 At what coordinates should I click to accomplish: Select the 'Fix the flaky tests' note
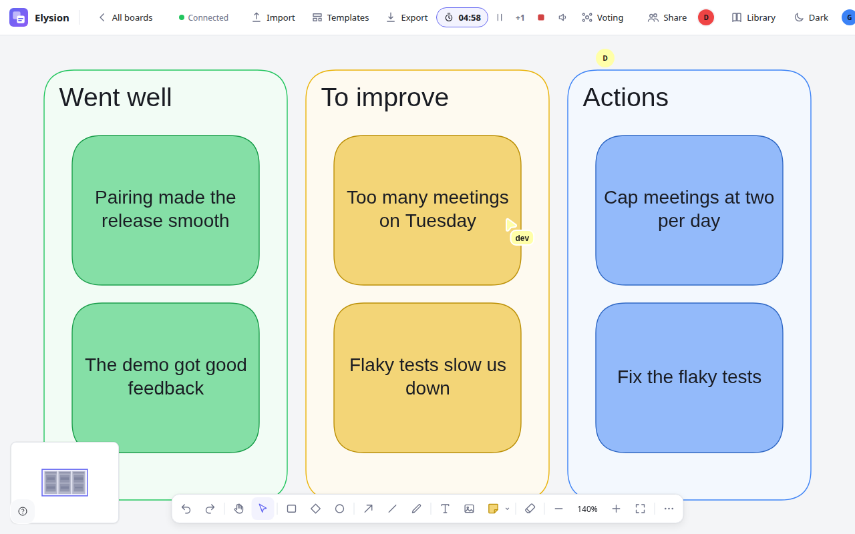pyautogui.click(x=689, y=378)
